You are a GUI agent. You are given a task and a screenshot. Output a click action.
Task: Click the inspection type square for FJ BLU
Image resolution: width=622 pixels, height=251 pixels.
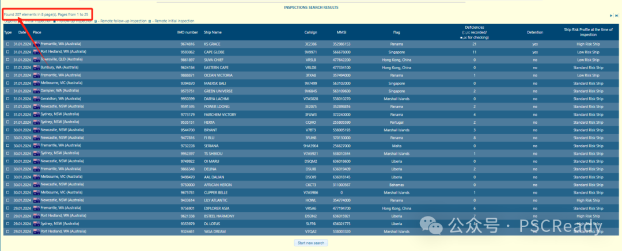point(7,138)
